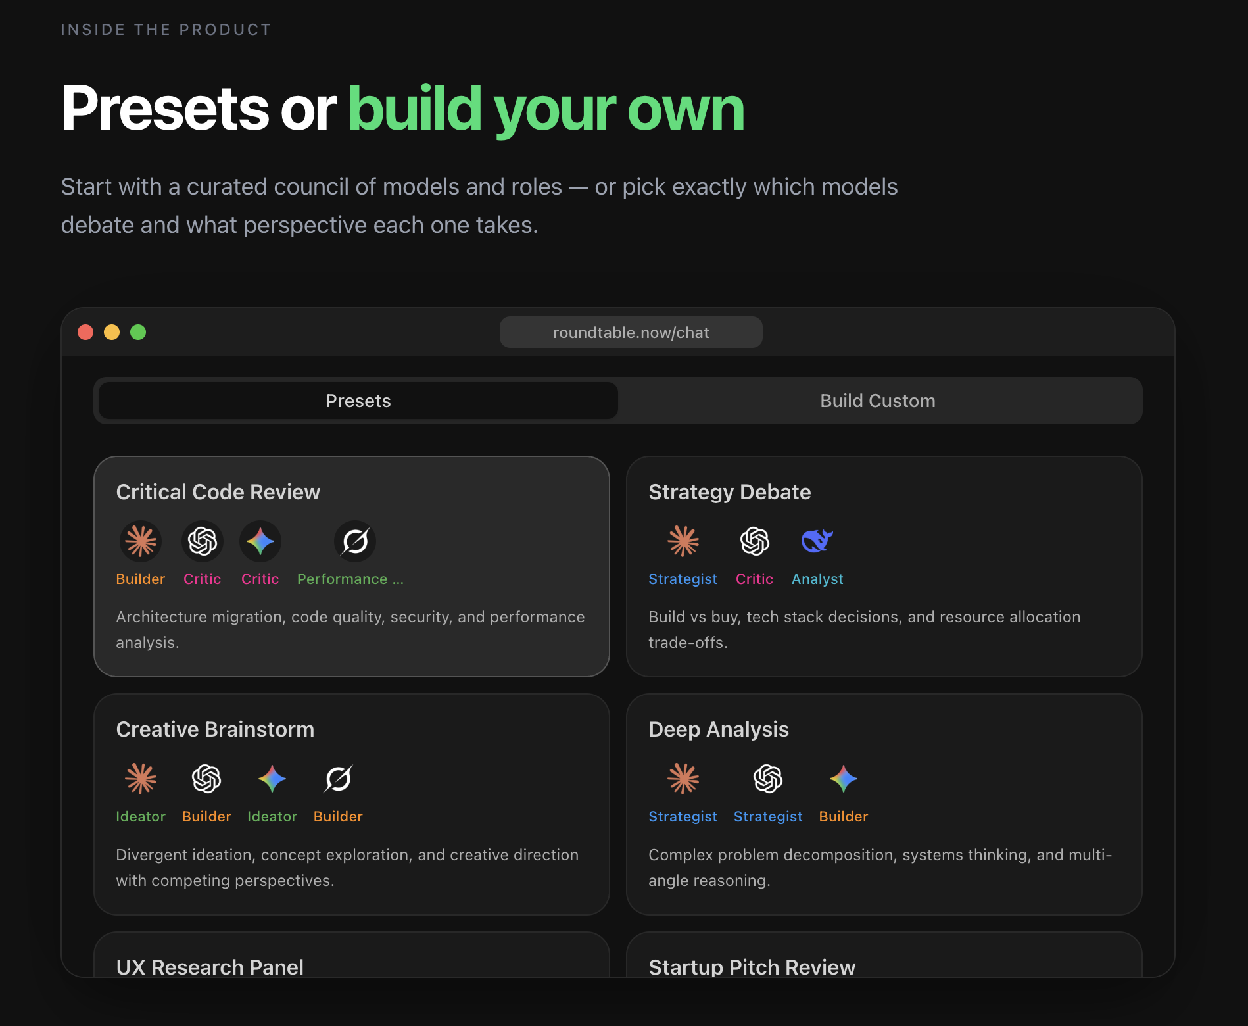1248x1026 pixels.
Task: Choose the OpenAI icon in Creative Brainstorm
Action: pyautogui.click(x=206, y=779)
